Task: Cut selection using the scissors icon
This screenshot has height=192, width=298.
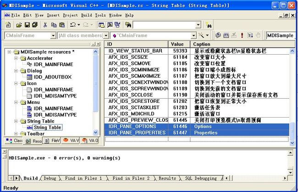Action: click(45, 25)
